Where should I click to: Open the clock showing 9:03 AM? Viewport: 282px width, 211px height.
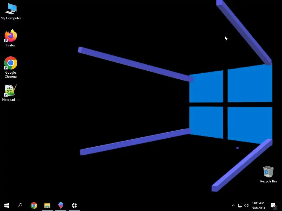[258, 206]
